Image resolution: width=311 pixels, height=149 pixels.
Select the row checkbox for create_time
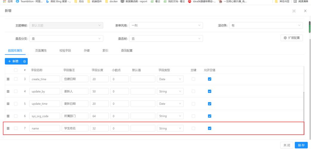16,79
